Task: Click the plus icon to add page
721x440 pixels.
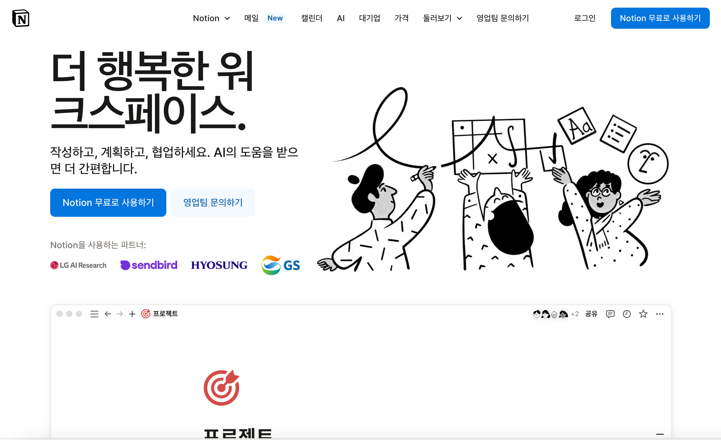Action: pos(132,314)
